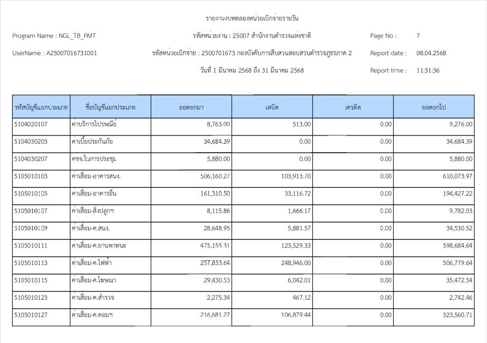
Task: Select the ค่าเสื่อม-ค.ยานพาหนะ account name
Action: click(99, 246)
